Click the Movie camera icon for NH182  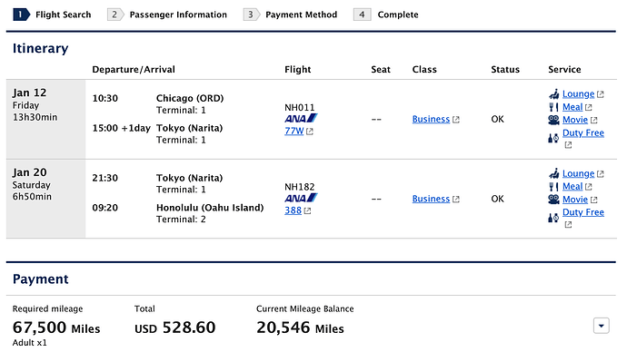[553, 200]
